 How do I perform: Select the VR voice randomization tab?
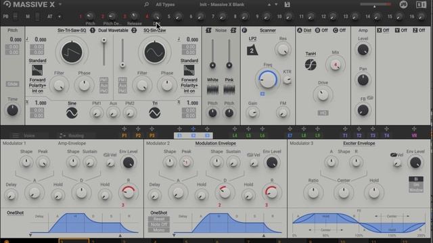click(414, 136)
